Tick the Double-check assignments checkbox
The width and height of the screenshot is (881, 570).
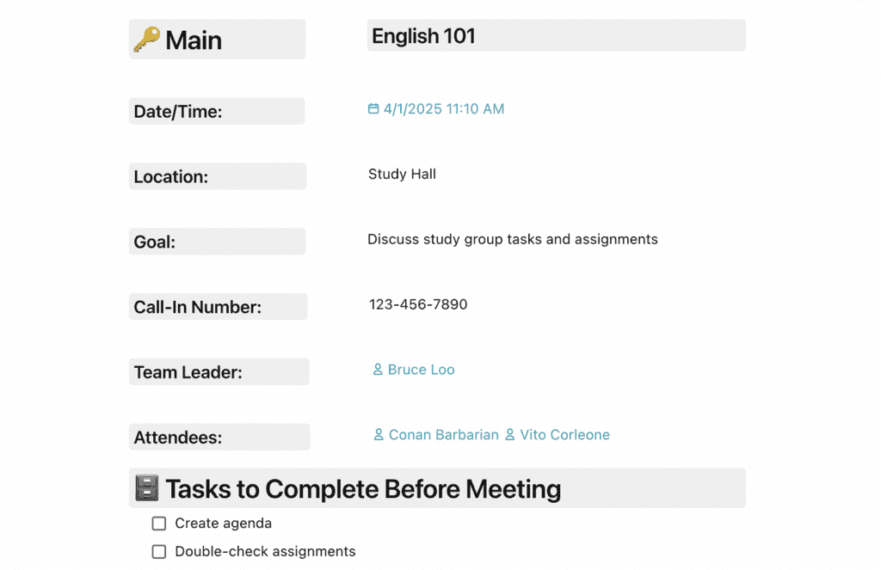(x=159, y=552)
